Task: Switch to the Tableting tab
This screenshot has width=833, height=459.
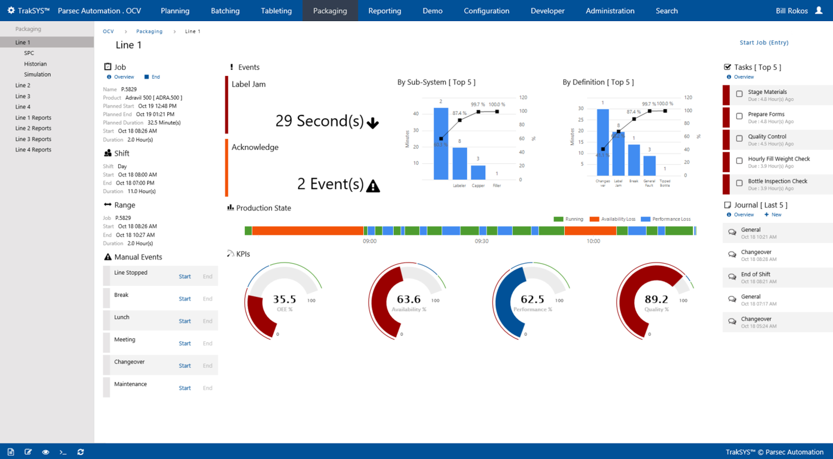Action: (x=276, y=11)
